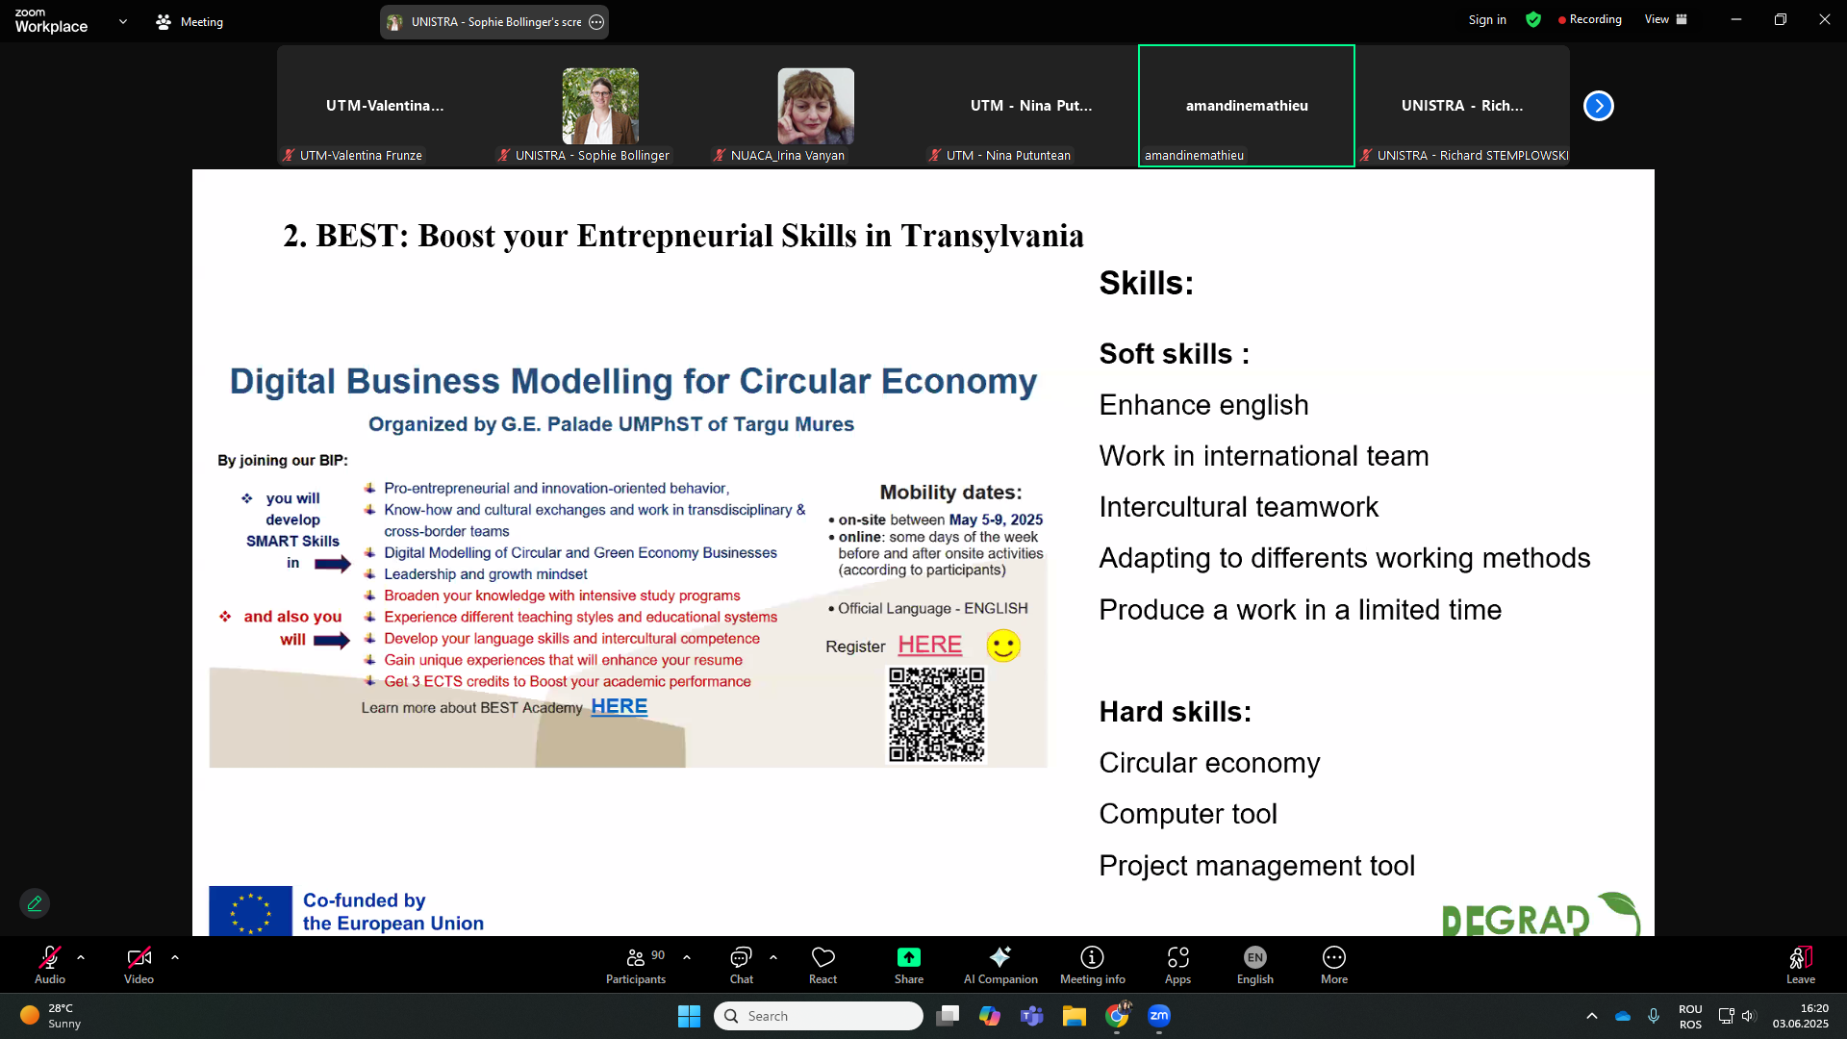1847x1039 pixels.
Task: Click the Windows taskbar Search box
Action: pyautogui.click(x=818, y=1016)
